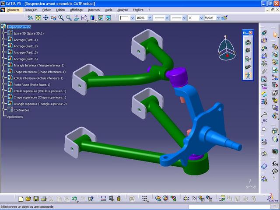Select Suspension avant root node

point(19,27)
